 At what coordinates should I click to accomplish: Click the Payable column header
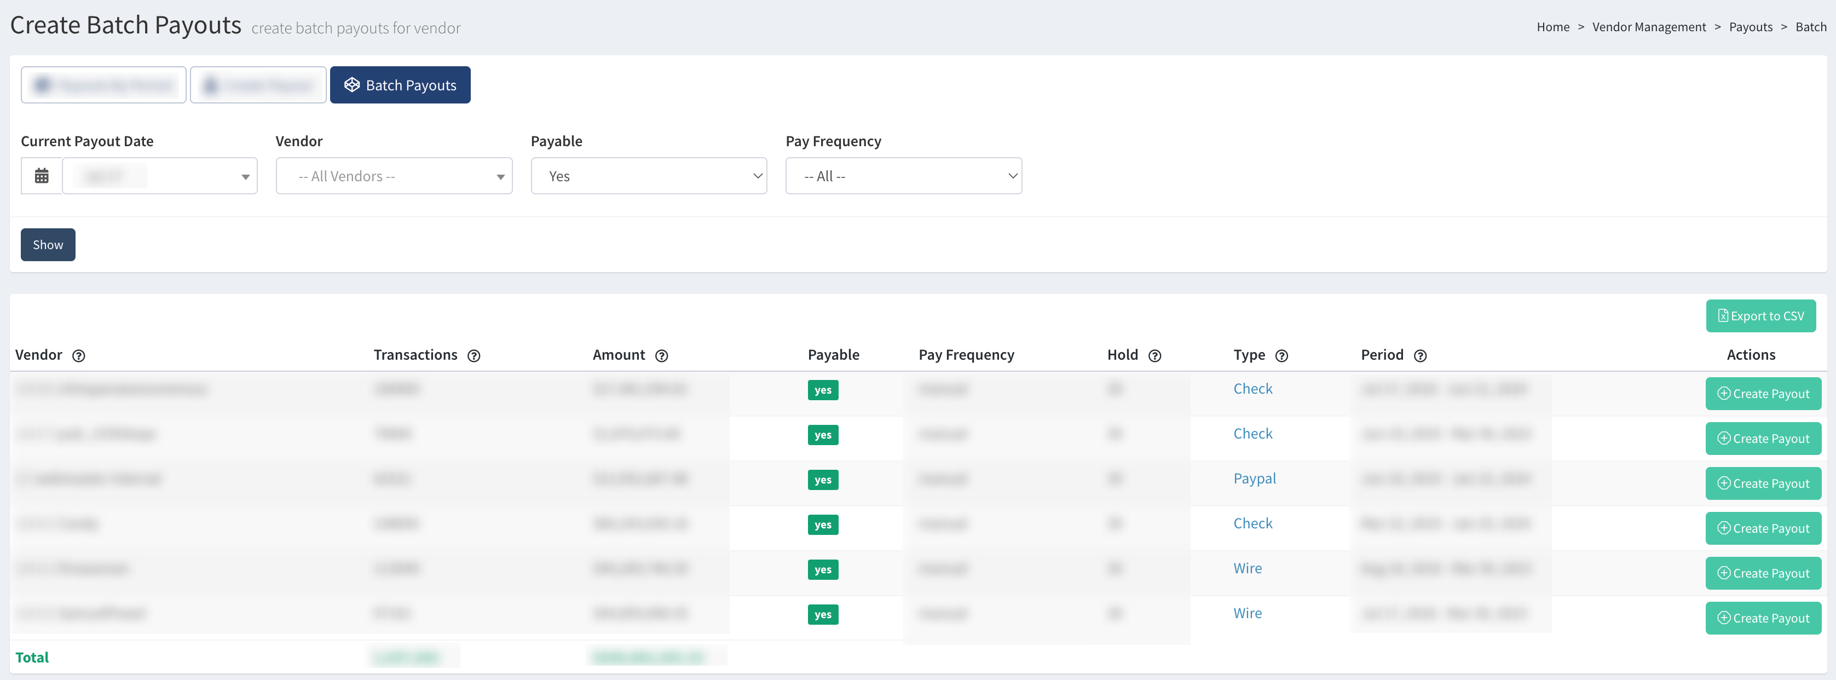pos(833,355)
